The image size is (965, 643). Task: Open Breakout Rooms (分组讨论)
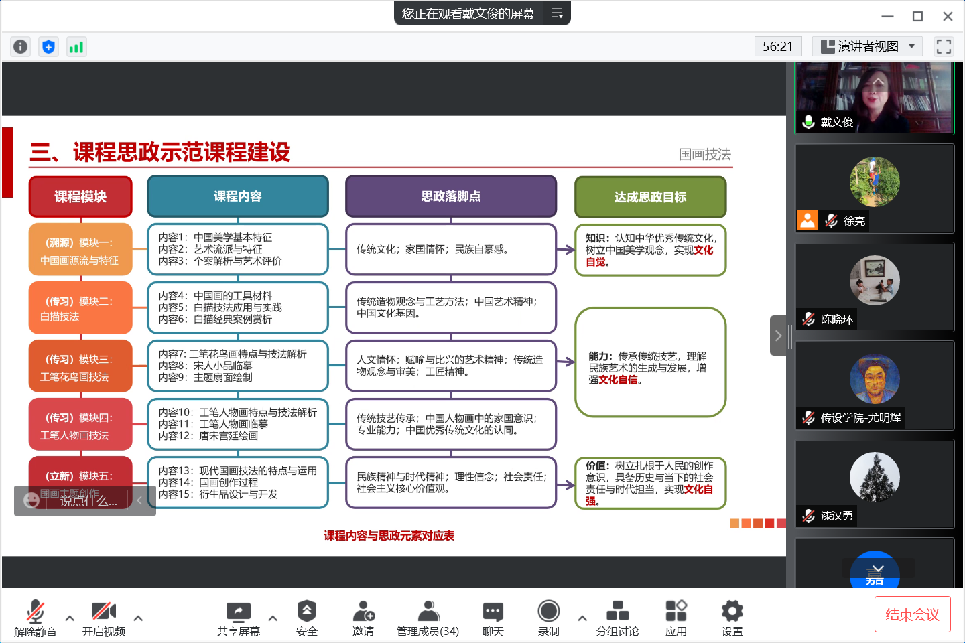click(x=617, y=618)
